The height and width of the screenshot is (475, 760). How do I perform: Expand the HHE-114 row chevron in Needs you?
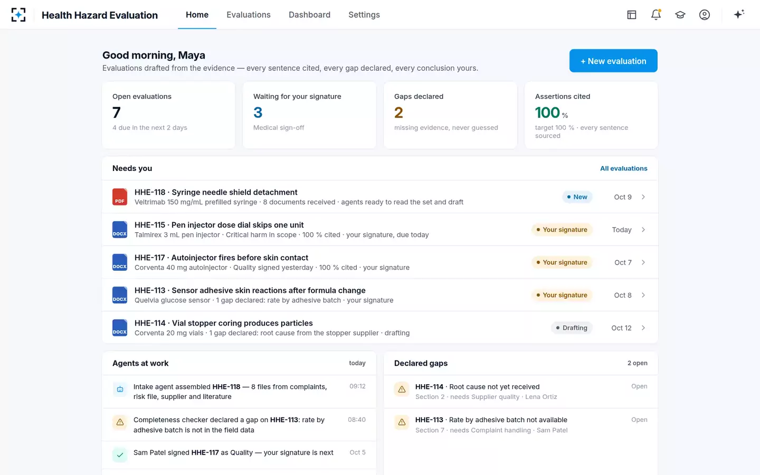(643, 328)
